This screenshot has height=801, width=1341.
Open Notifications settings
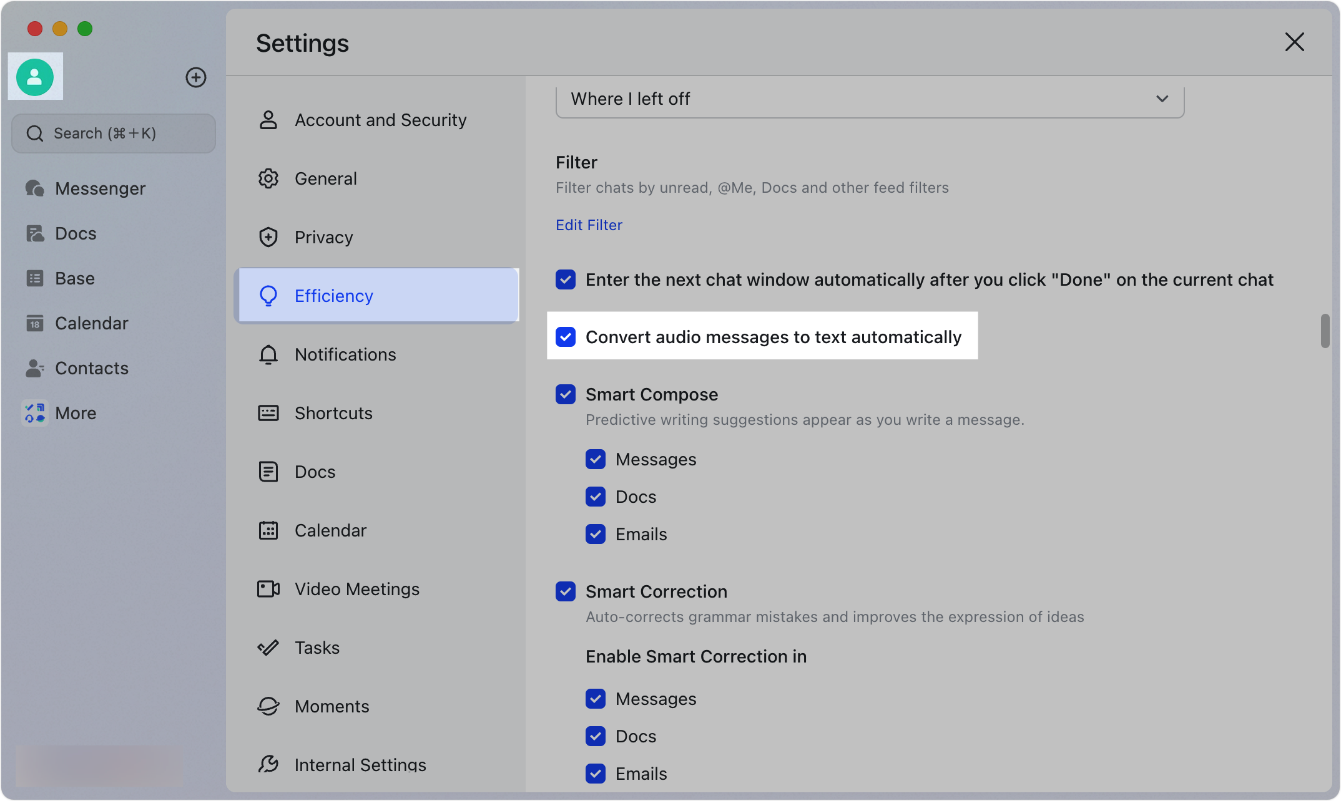click(376, 354)
